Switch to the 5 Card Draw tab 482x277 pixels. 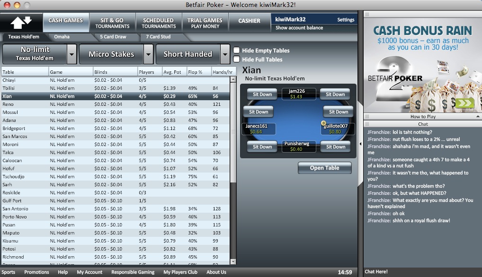click(113, 37)
